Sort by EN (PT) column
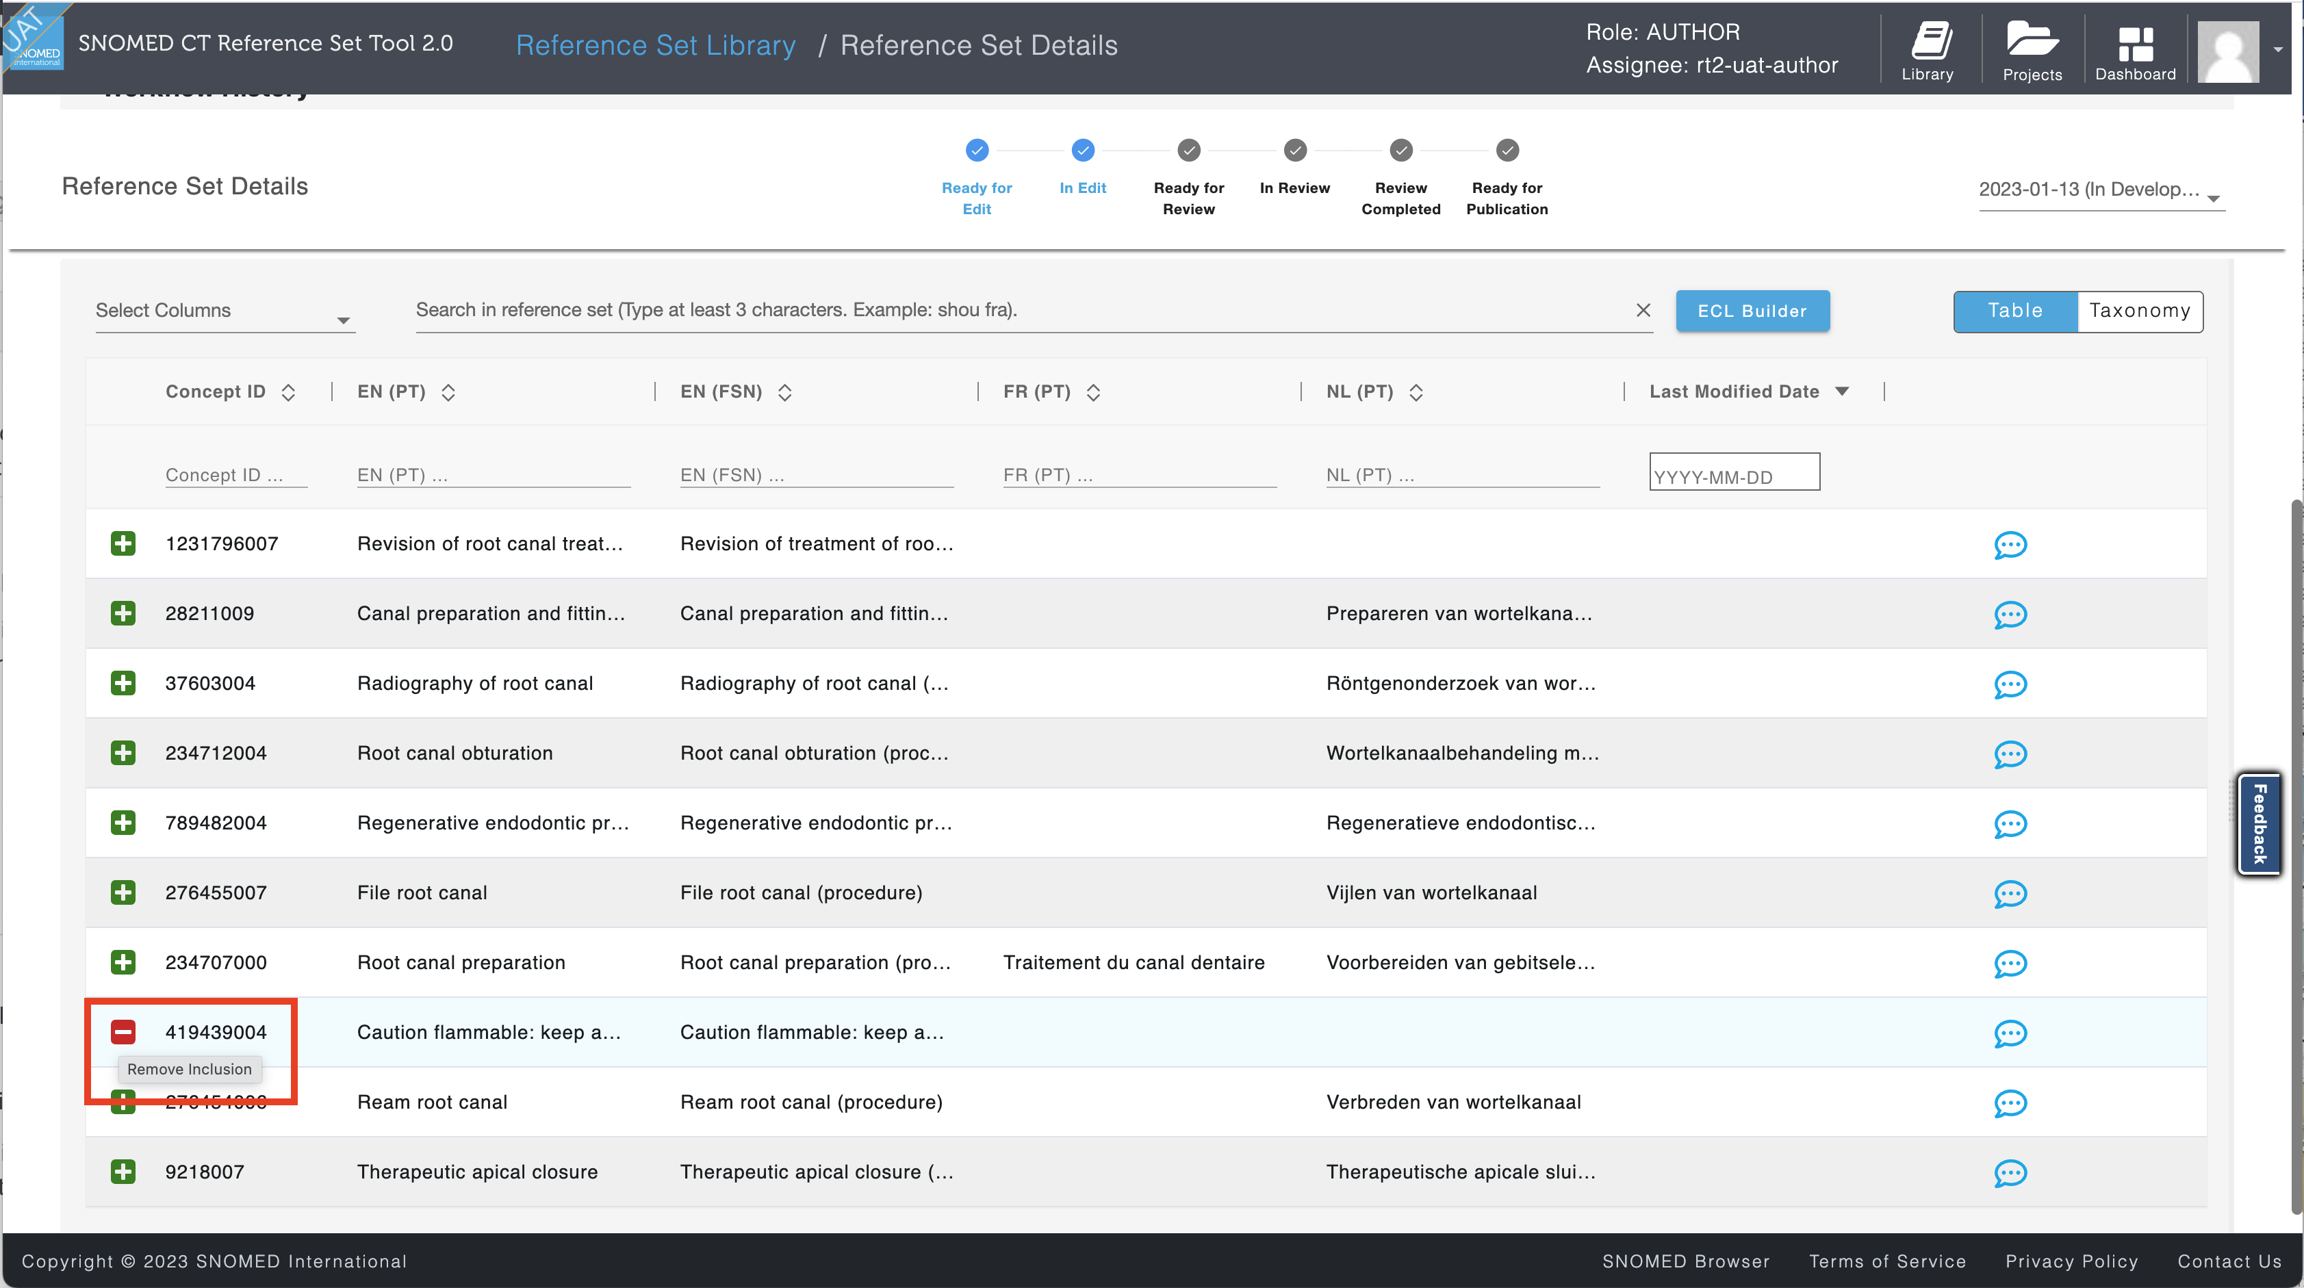This screenshot has width=2304, height=1288. coord(448,391)
